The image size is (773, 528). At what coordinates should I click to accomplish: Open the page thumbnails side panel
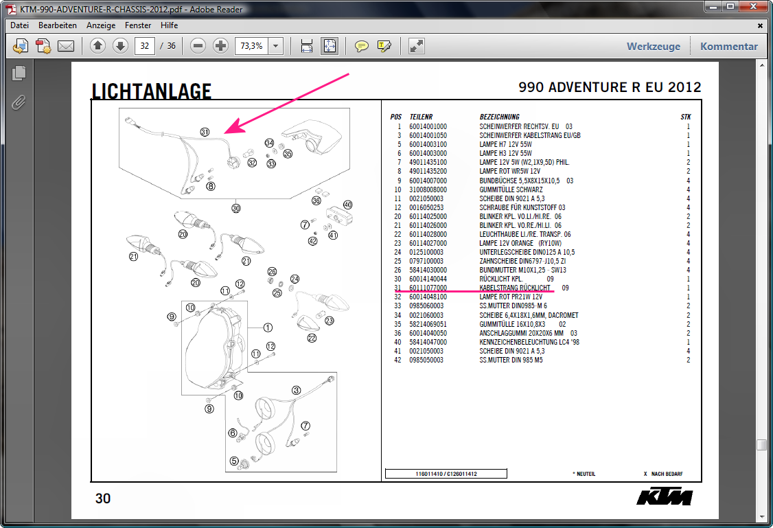[x=19, y=73]
